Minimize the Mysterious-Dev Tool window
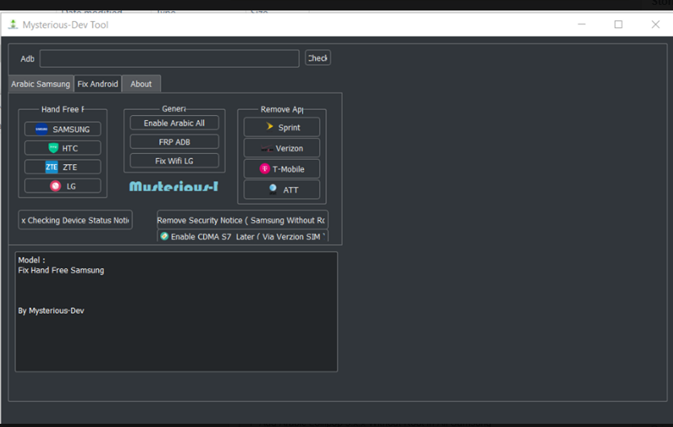Screen dimensions: 673x427 (582, 24)
